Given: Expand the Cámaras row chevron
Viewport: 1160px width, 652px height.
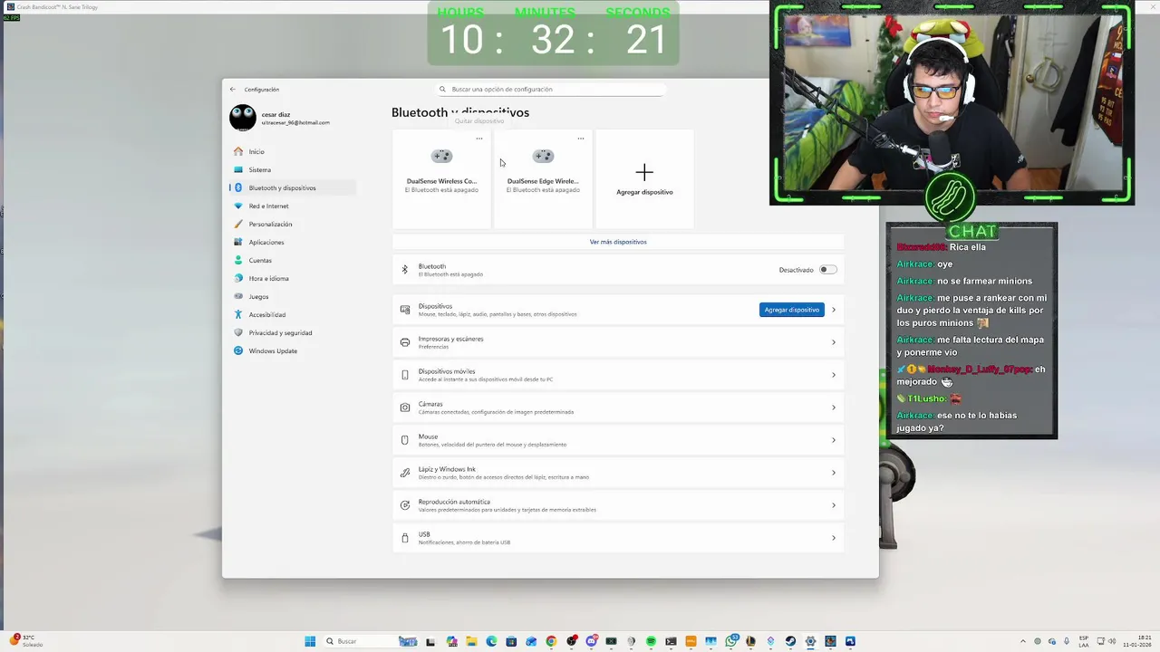Looking at the screenshot, I should [834, 407].
